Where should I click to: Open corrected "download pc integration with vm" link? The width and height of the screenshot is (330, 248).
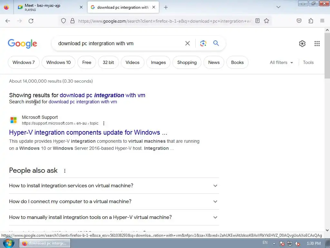coord(102,95)
